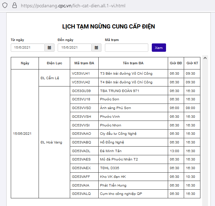Click the page title LỊCH TẠM NGỪNG CUNG CẤP ĐIỆN
The height and width of the screenshot is (206, 215).
pyautogui.click(x=108, y=27)
